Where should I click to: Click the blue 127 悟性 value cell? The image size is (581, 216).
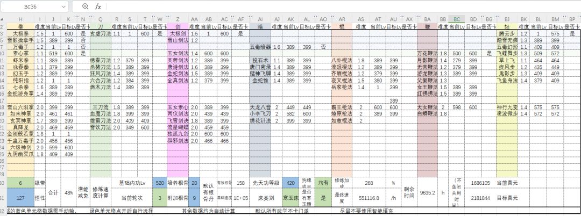20,198
